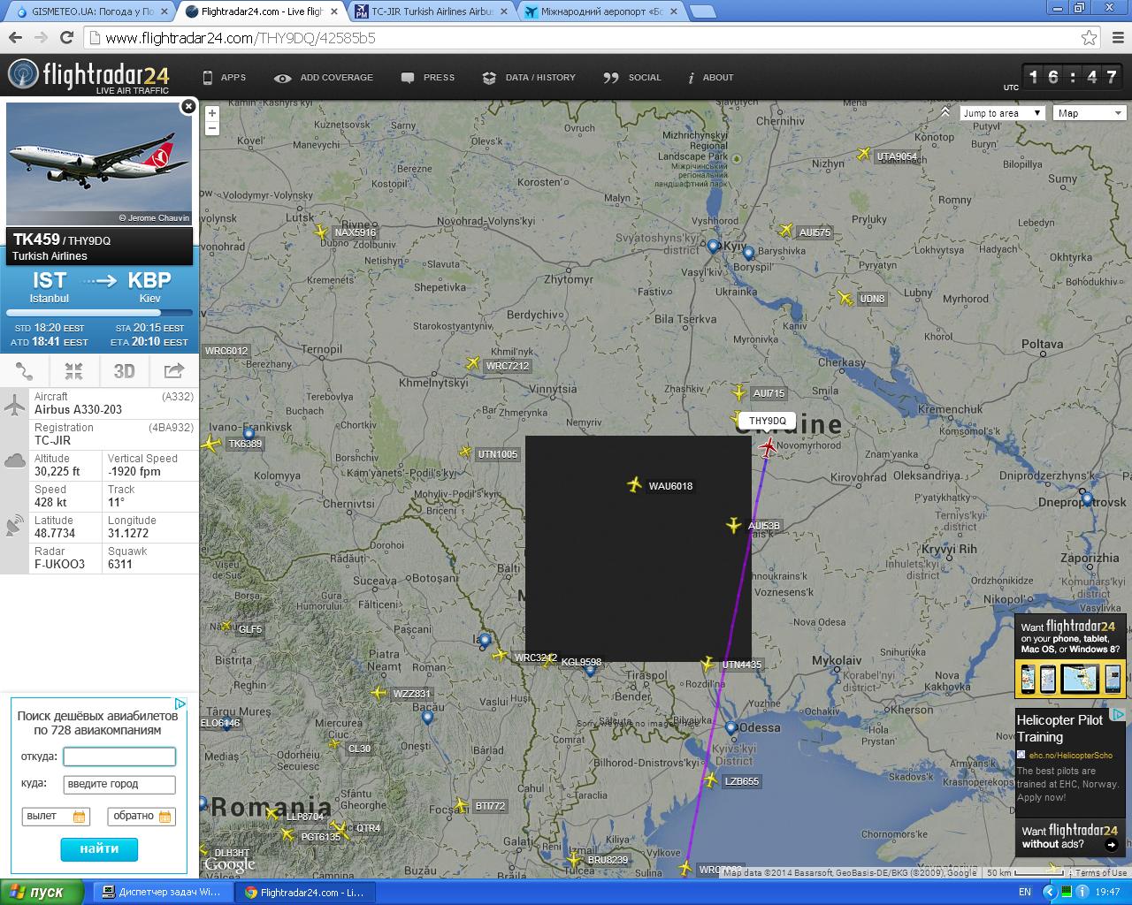Viewport: 1132px width, 905px height.
Task: Click flightradar24 without ads banner
Action: click(1070, 836)
